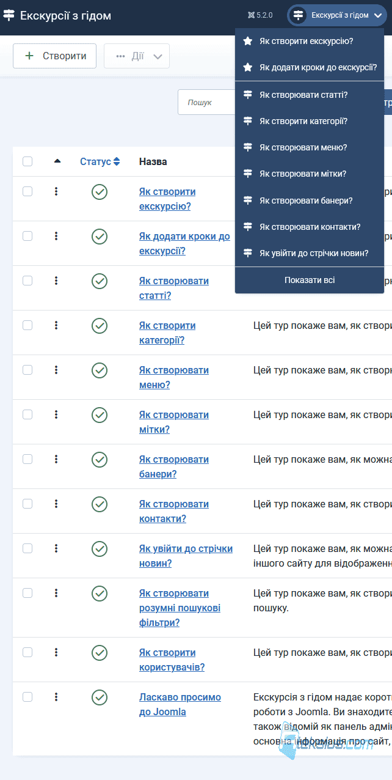Open the three-dots menu for Як створити категорії? row
This screenshot has width=392, height=780.
tap(56, 325)
